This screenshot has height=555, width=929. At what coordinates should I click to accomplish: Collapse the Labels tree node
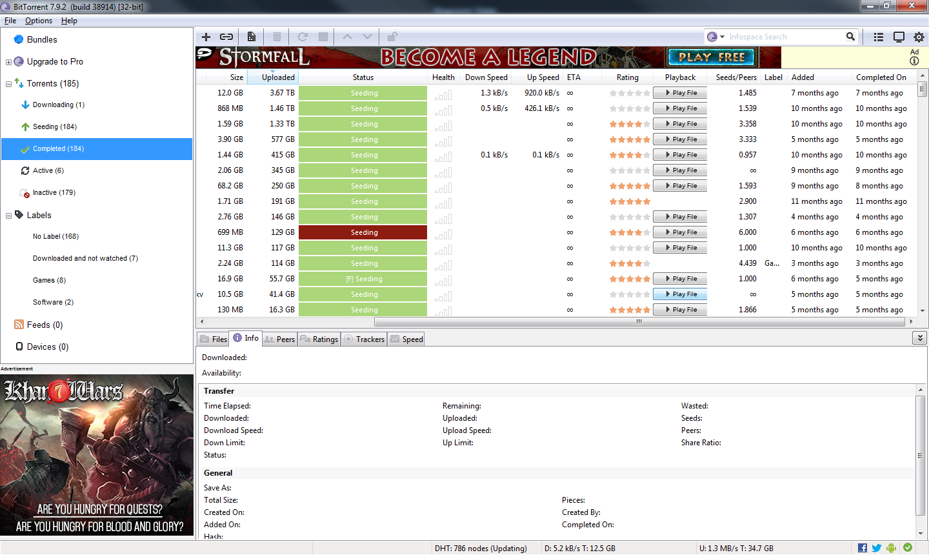click(x=8, y=216)
